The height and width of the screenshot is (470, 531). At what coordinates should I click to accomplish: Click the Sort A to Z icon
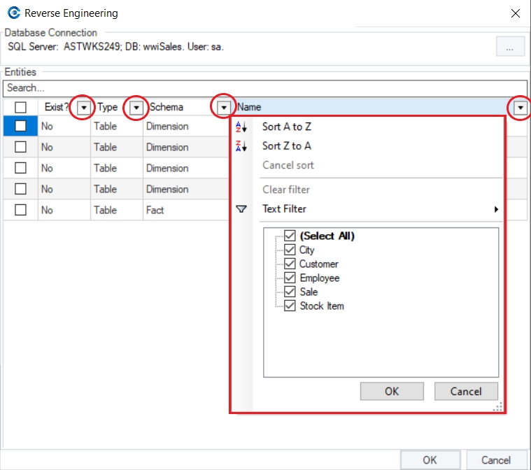pyautogui.click(x=241, y=127)
